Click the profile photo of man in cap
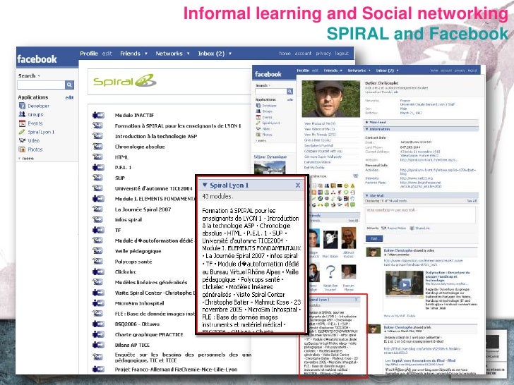Screen dimensions: 514x385 coord(330,99)
